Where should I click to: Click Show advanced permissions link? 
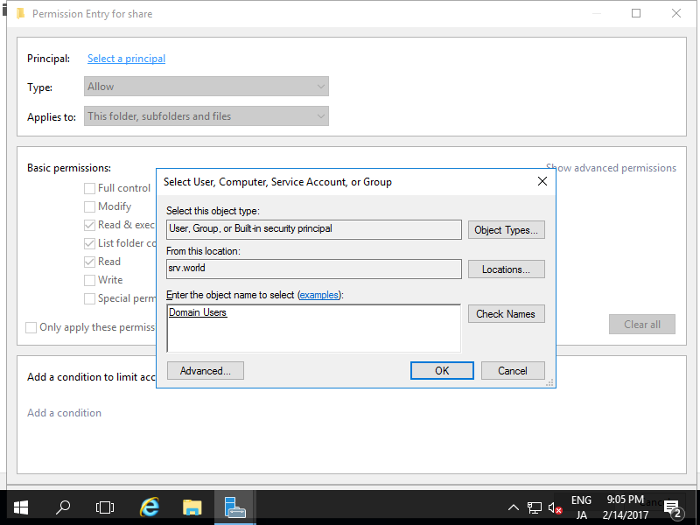click(611, 168)
